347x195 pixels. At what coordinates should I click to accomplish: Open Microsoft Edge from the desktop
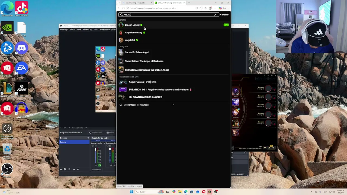click(7, 9)
